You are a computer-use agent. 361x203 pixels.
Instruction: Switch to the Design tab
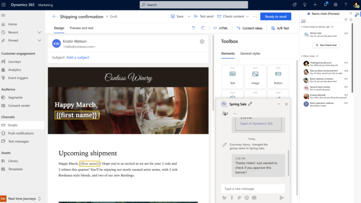tap(59, 28)
